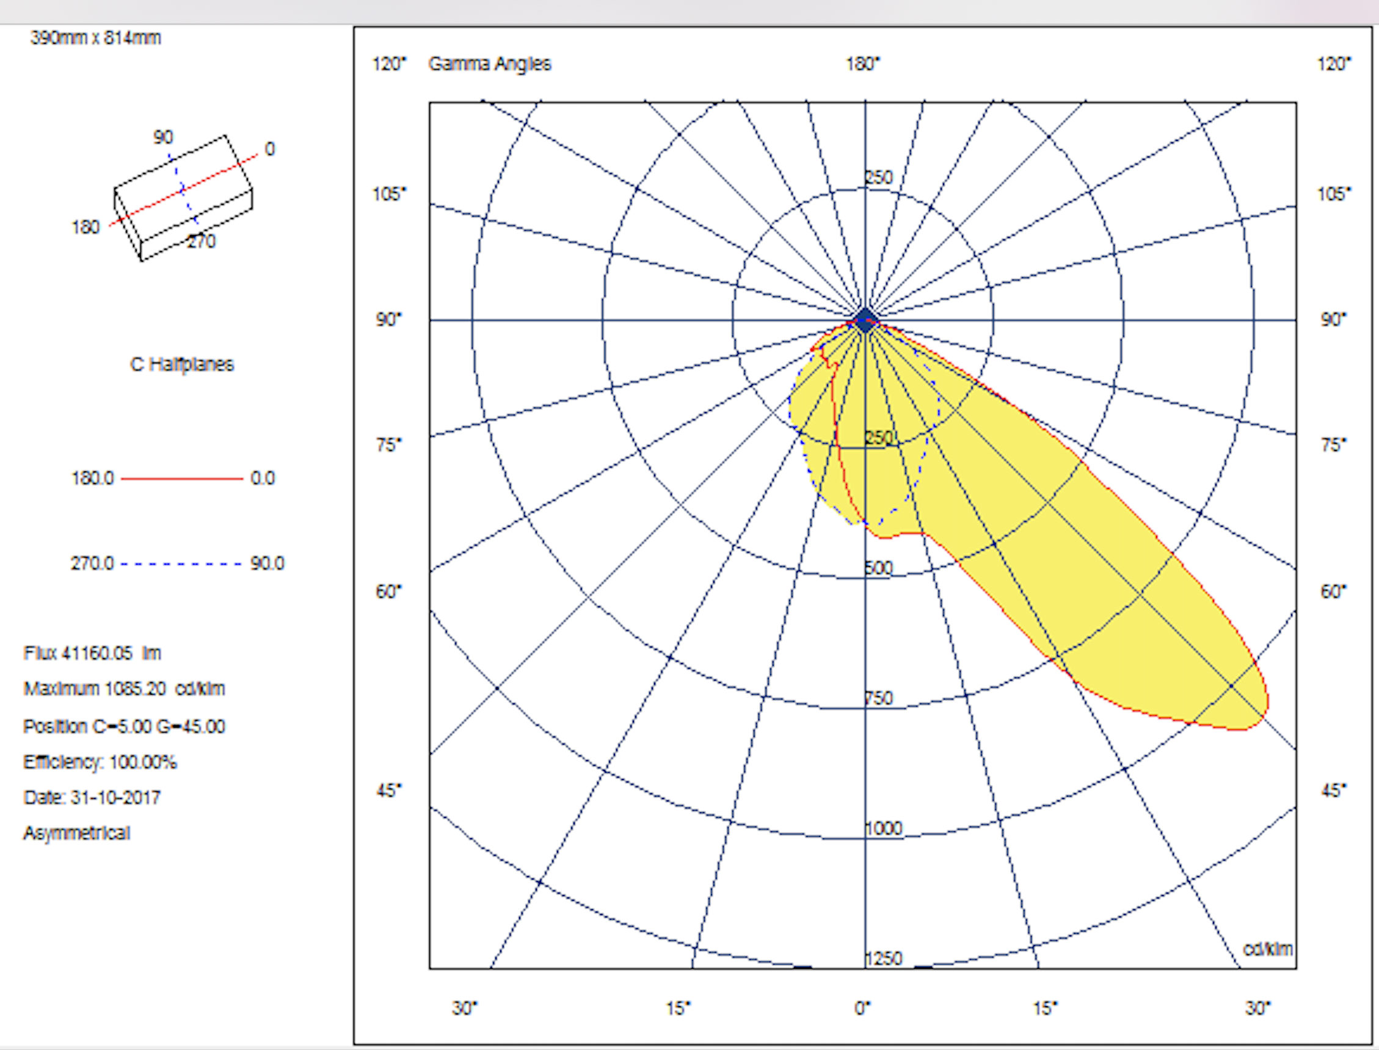Select the Maximum 1085.20 cd/klm text
Viewport: 1379px width, 1050px height.
pos(124,689)
